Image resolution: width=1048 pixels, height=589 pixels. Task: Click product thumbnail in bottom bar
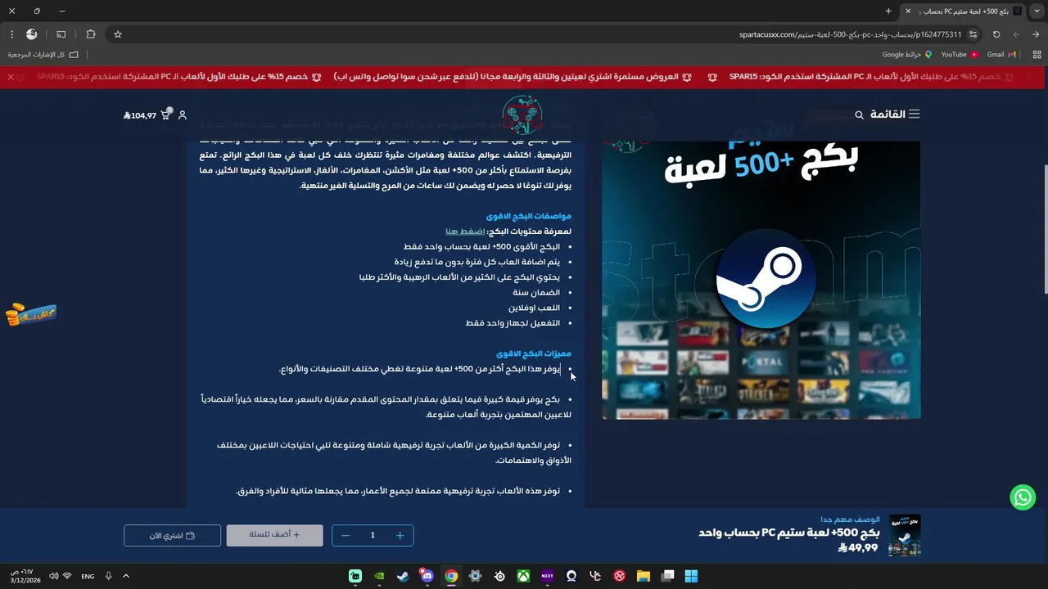(x=905, y=535)
